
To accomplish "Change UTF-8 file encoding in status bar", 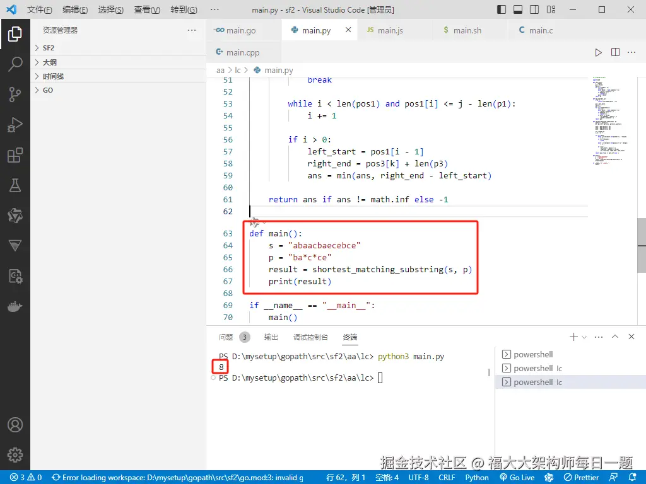I will coord(418,478).
